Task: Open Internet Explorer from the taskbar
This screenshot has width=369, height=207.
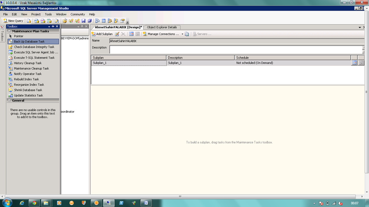Action: [22, 203]
